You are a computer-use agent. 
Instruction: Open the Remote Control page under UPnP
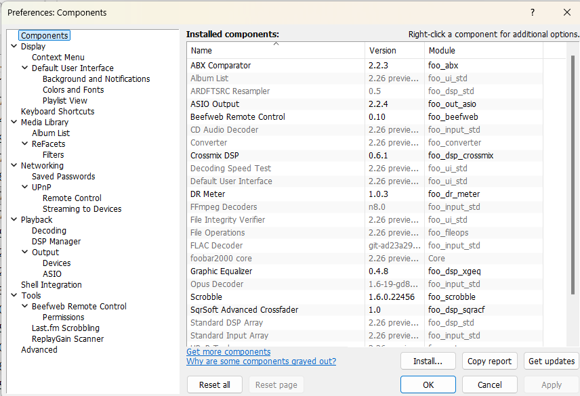click(72, 198)
